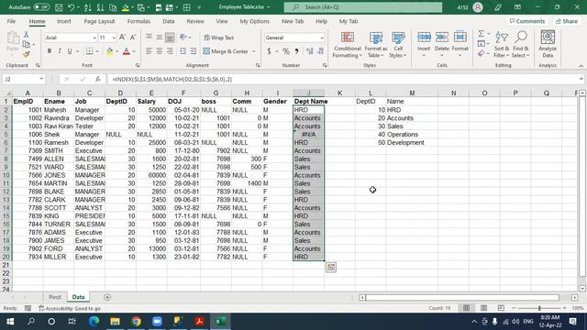Image resolution: width=587 pixels, height=330 pixels.
Task: Open File Explorer from taskbar
Action: point(115,322)
